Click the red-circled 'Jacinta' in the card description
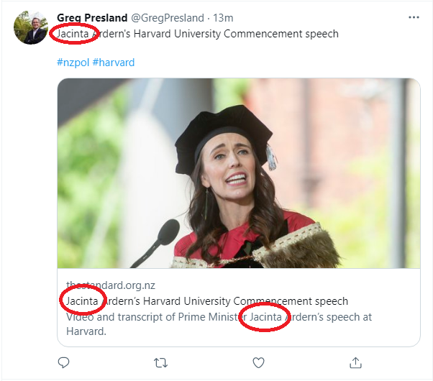The image size is (433, 381). (x=263, y=317)
